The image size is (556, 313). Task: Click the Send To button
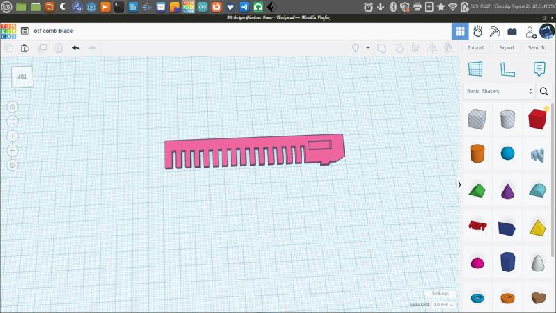coord(537,47)
